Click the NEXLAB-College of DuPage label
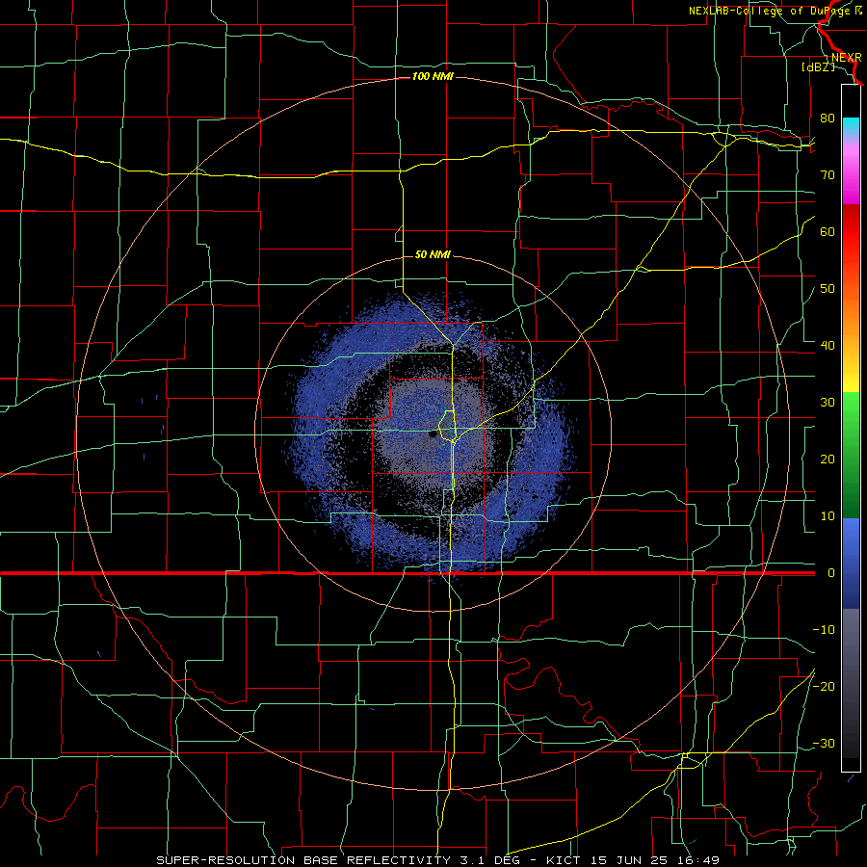This screenshot has width=867, height=867. (x=770, y=11)
